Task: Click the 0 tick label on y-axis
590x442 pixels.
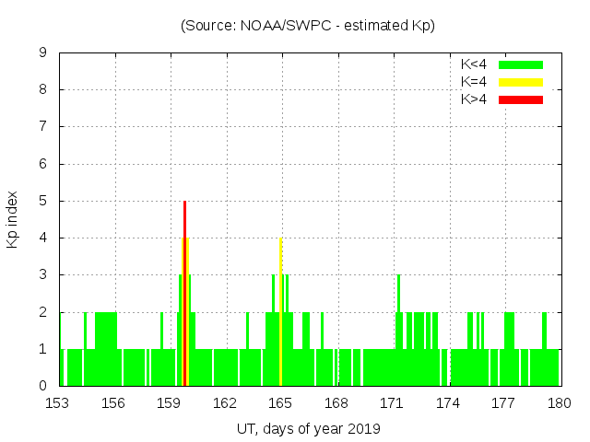Action: (x=43, y=386)
